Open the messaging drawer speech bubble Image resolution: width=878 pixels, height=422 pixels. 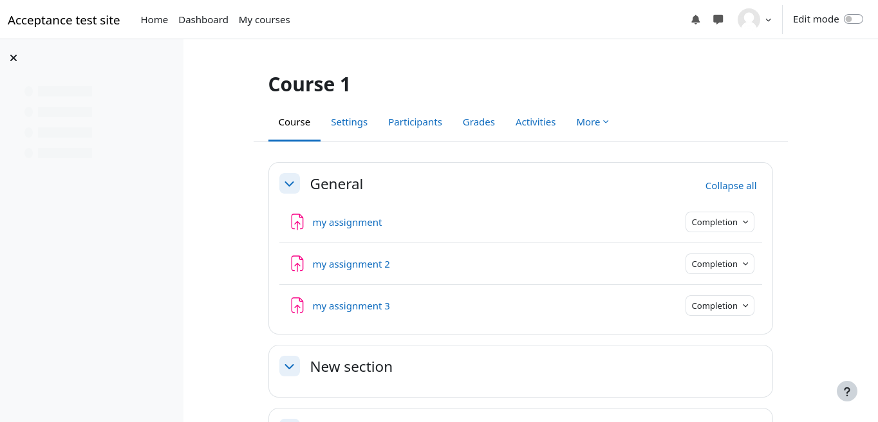point(718,19)
